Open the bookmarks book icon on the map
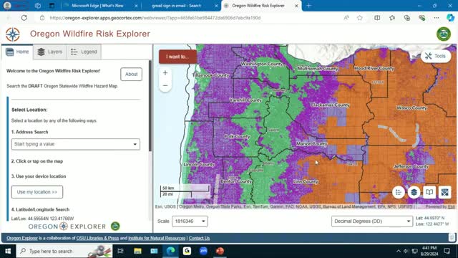 coord(429,193)
